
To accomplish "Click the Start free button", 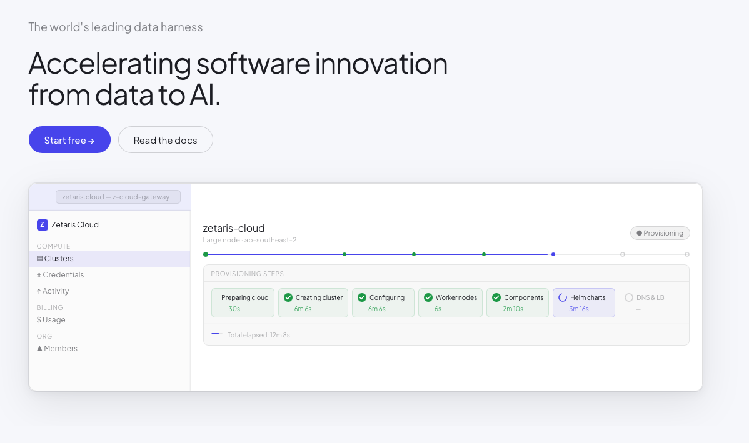I will 70,140.
